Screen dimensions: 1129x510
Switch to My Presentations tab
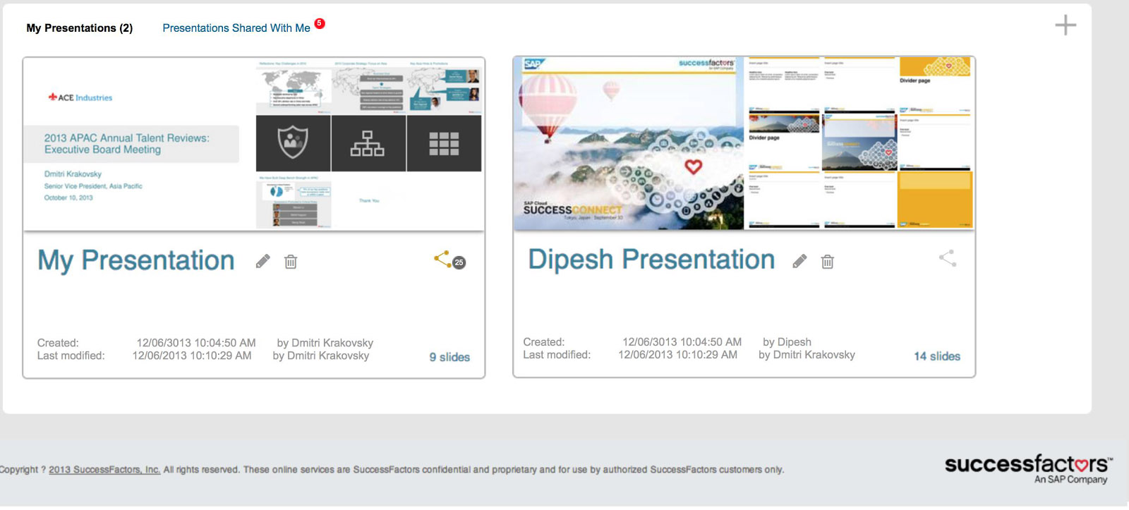79,28
